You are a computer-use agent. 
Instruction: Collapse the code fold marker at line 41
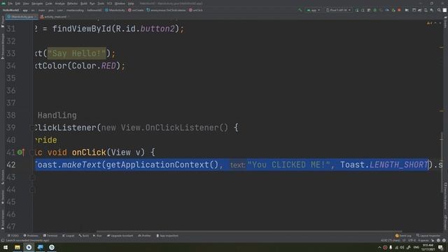point(32,153)
